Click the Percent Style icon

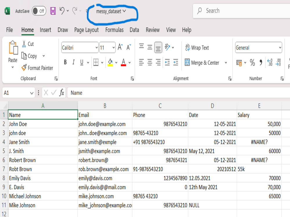pyautogui.click(x=252, y=62)
